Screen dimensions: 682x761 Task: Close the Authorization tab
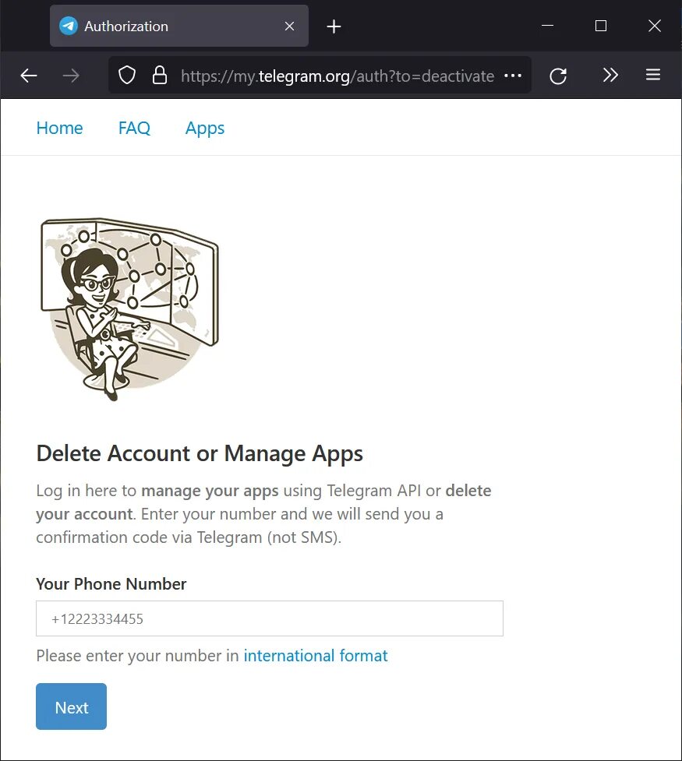pyautogui.click(x=289, y=26)
